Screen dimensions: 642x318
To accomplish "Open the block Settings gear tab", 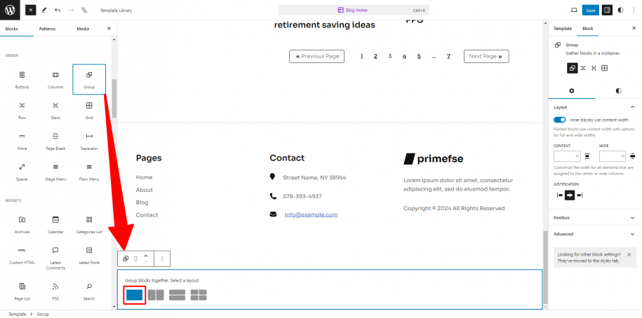I will (572, 91).
